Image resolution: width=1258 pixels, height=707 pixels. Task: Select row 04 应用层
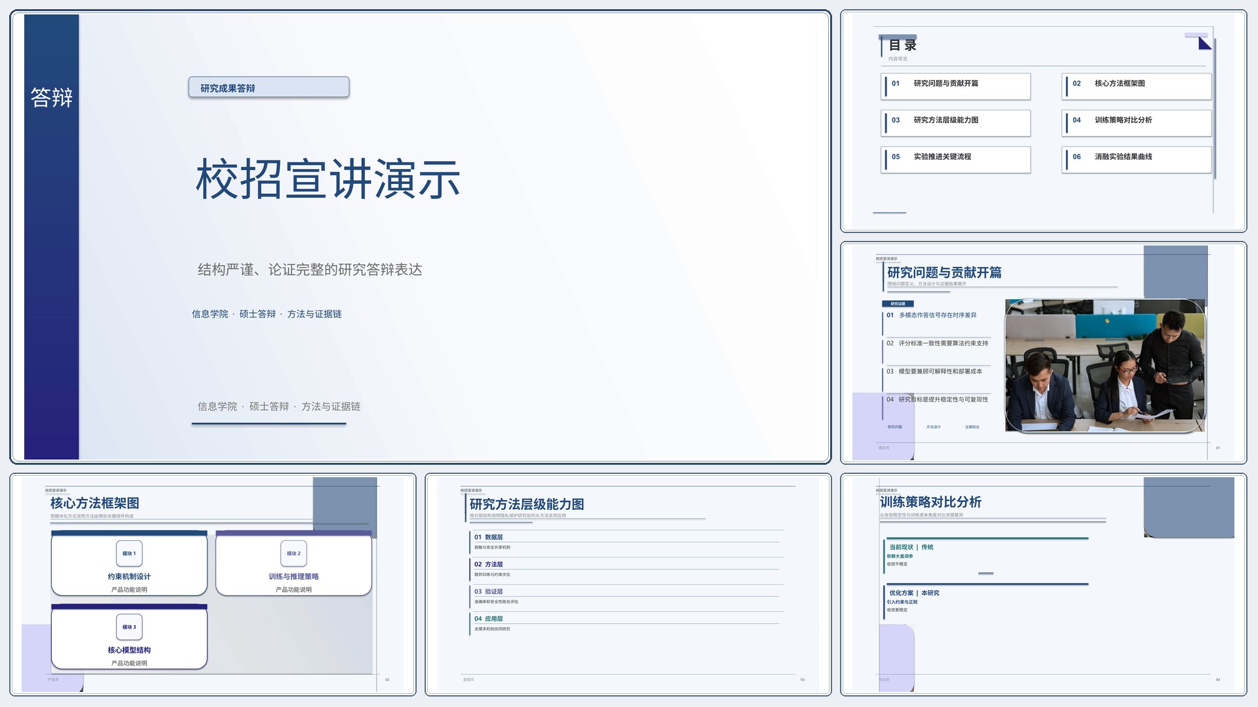[626, 624]
